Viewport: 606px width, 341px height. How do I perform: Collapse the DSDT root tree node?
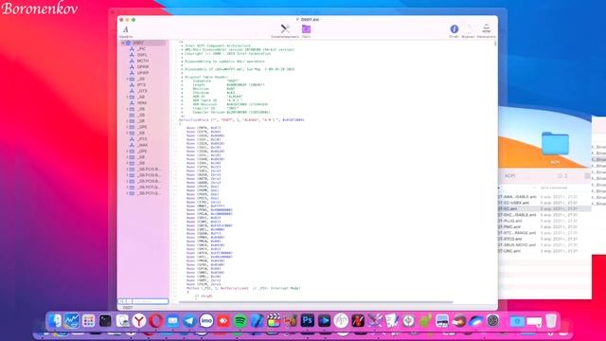pyautogui.click(x=123, y=43)
